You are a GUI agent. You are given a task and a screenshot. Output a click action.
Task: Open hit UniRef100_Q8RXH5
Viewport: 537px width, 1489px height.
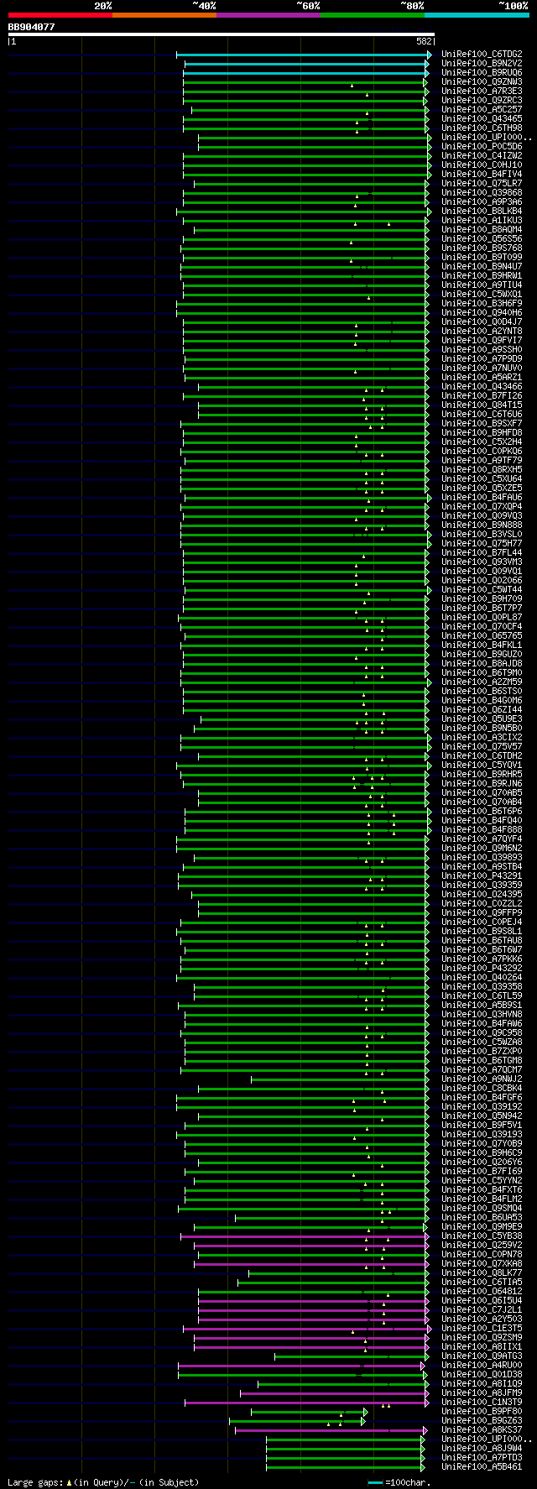(x=482, y=469)
